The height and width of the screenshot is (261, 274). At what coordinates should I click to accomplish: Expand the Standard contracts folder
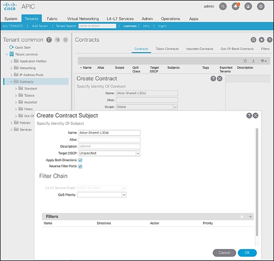pyautogui.click(x=16, y=89)
